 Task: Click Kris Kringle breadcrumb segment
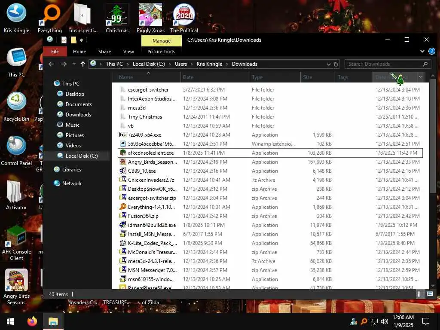click(x=209, y=64)
